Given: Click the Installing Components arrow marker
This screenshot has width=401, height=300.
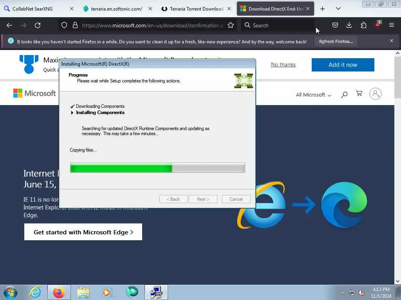Looking at the screenshot, I should tap(72, 112).
